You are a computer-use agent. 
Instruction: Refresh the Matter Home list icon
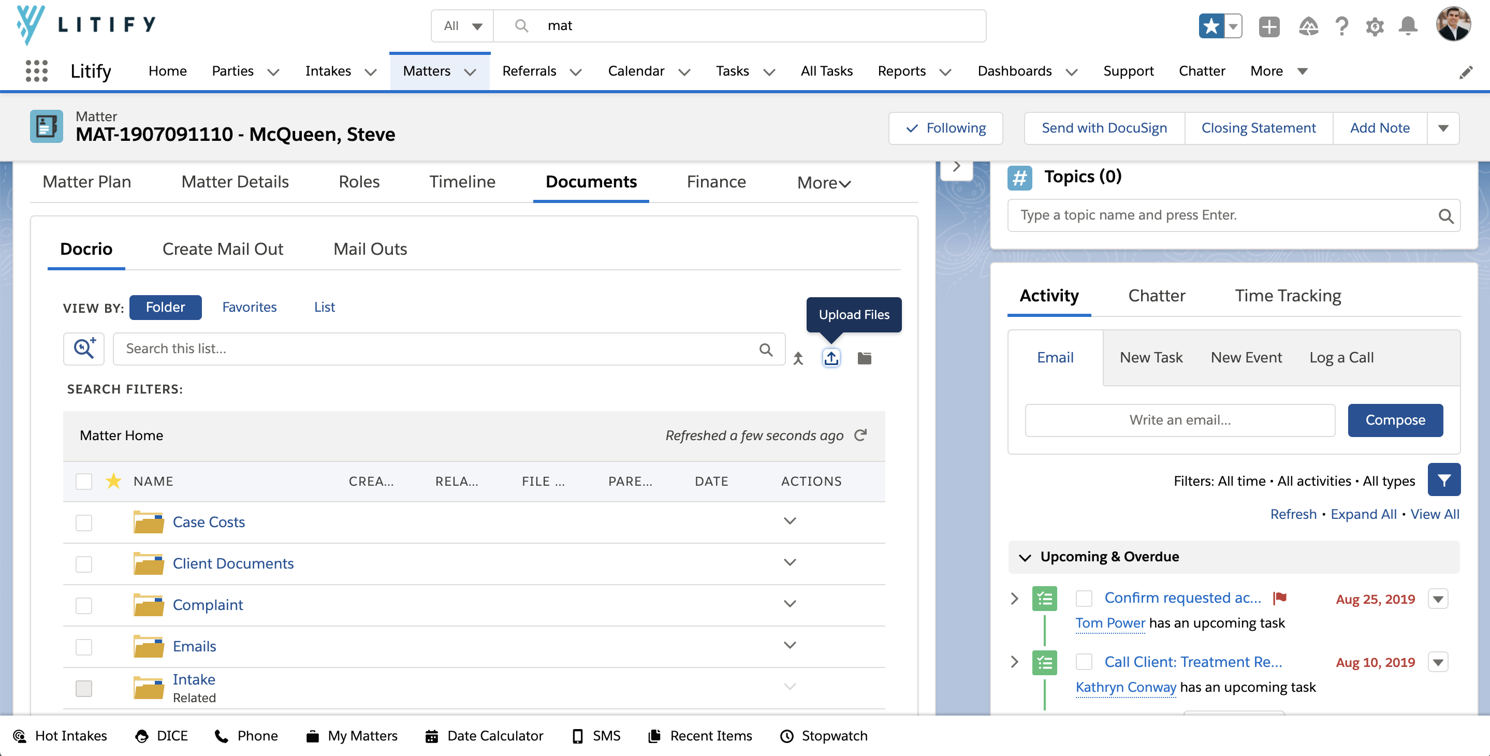click(860, 435)
